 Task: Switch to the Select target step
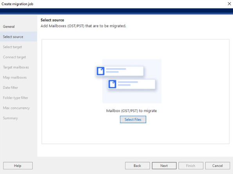click(13, 47)
